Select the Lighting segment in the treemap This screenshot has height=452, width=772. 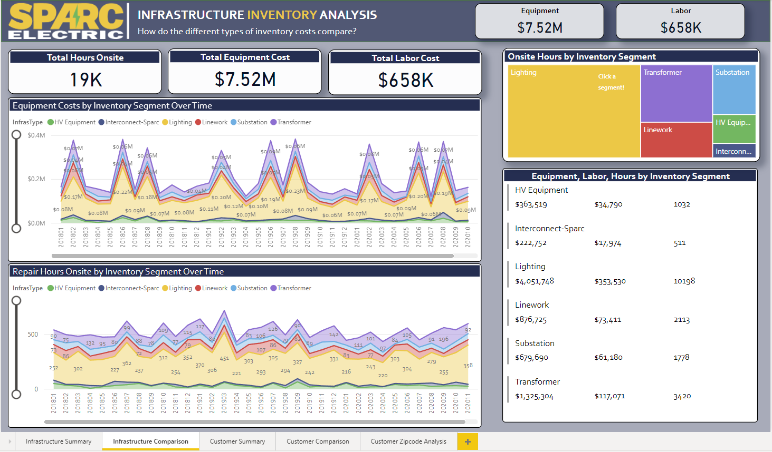[574, 111]
